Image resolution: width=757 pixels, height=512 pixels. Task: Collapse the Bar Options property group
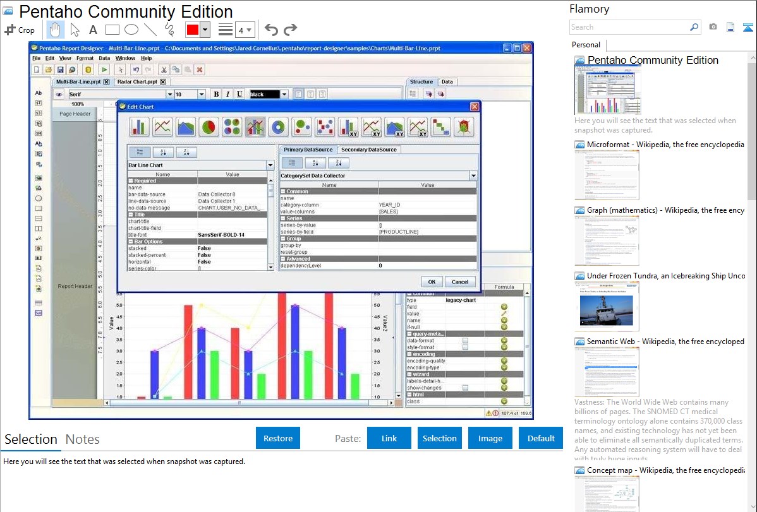(x=131, y=242)
